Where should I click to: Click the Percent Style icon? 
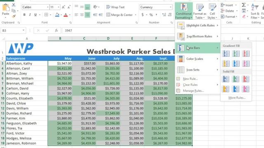(151, 15)
